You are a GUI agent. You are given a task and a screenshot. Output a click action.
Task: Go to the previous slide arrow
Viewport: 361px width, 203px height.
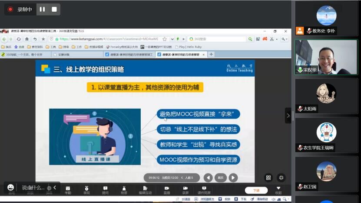tap(208, 177)
